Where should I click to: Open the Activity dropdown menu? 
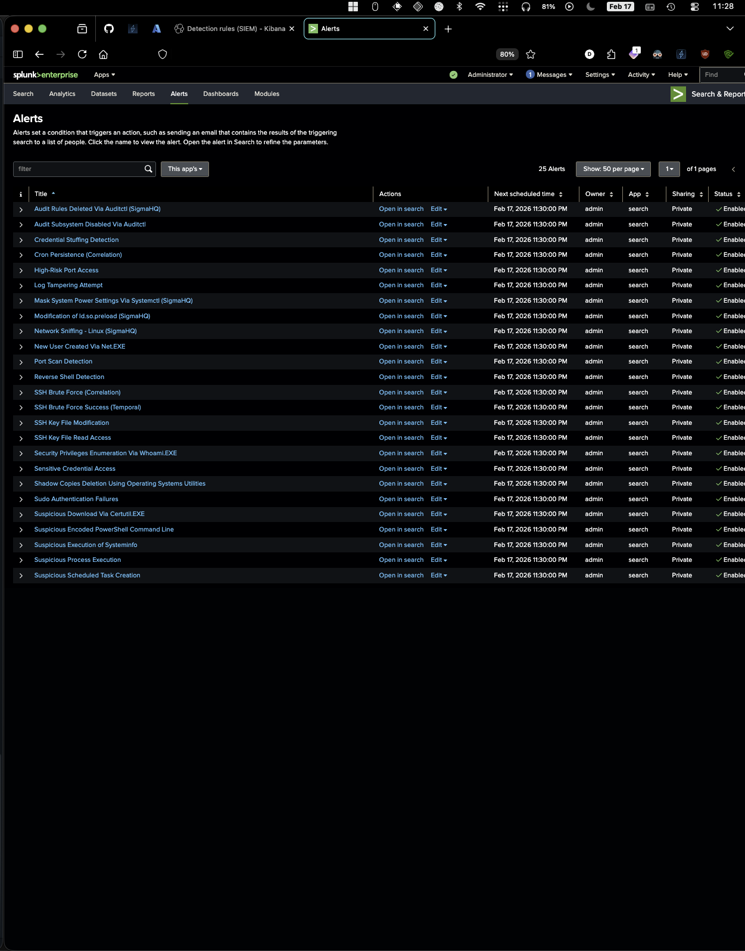pyautogui.click(x=641, y=75)
